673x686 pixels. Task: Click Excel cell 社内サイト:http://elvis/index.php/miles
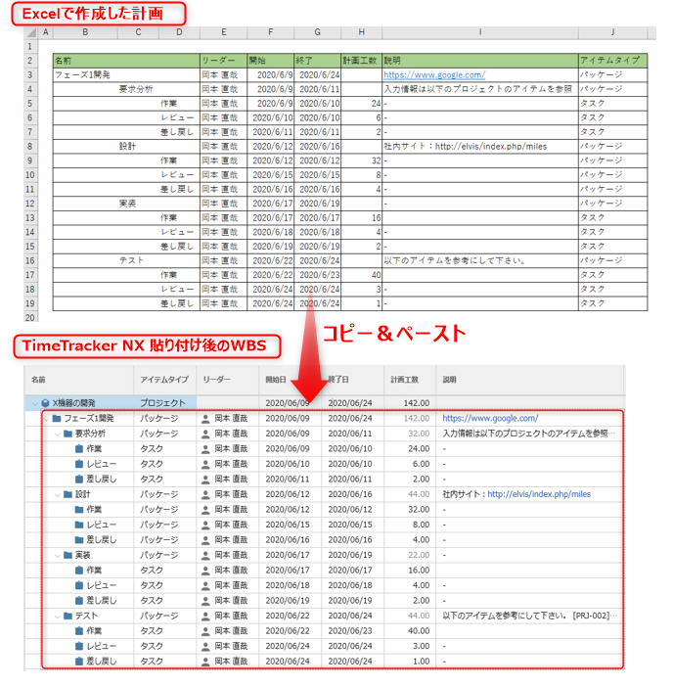[x=480, y=146]
